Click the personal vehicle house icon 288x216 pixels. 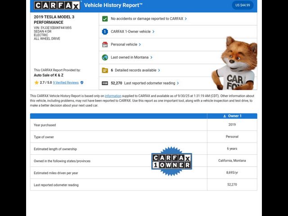point(105,45)
